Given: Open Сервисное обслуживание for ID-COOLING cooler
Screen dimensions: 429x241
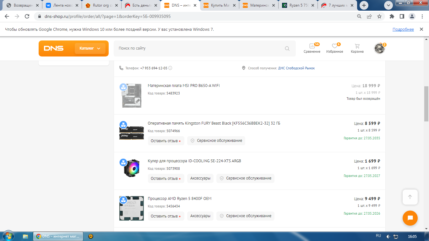Looking at the screenshot, I should [x=245, y=178].
